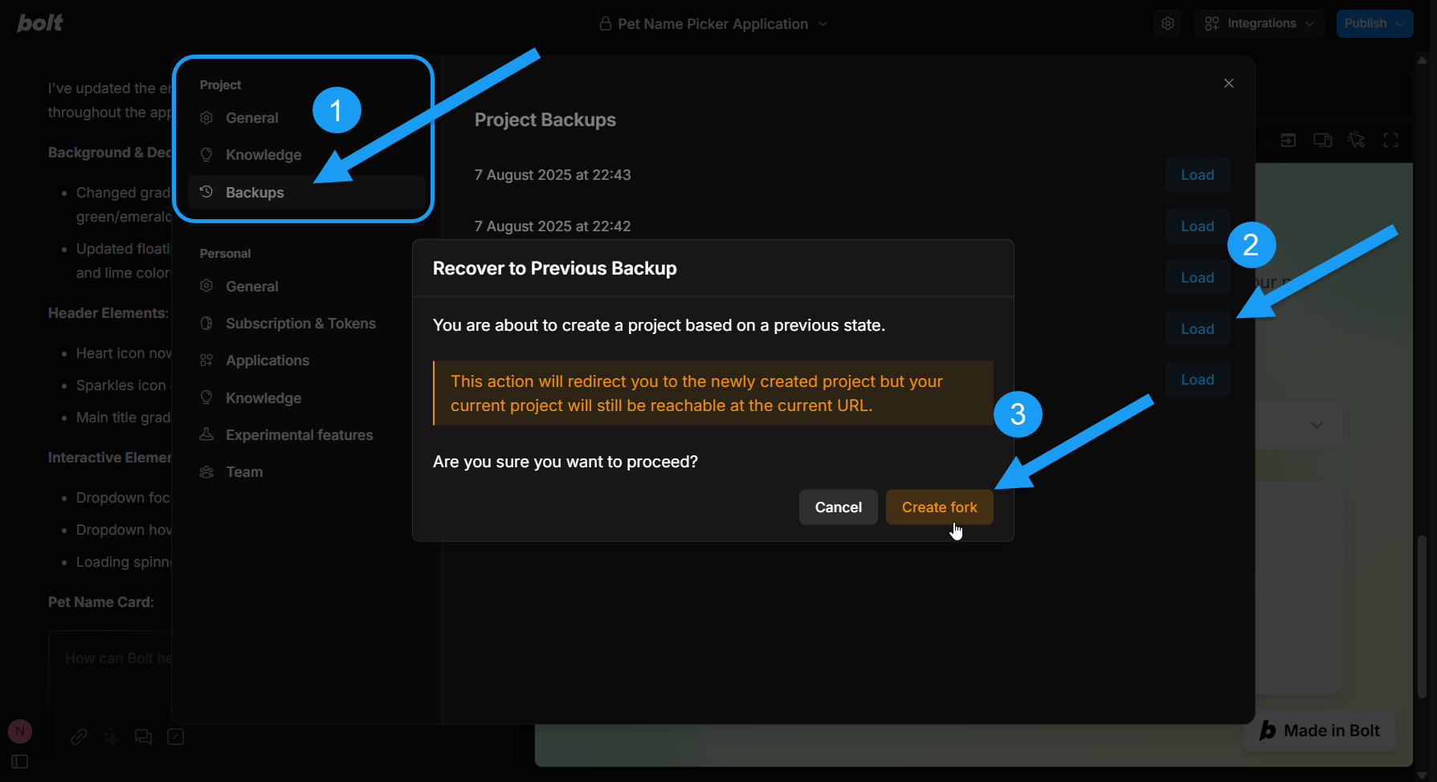Open Subscription & Tokens settings
This screenshot has width=1437, height=782.
(307, 324)
